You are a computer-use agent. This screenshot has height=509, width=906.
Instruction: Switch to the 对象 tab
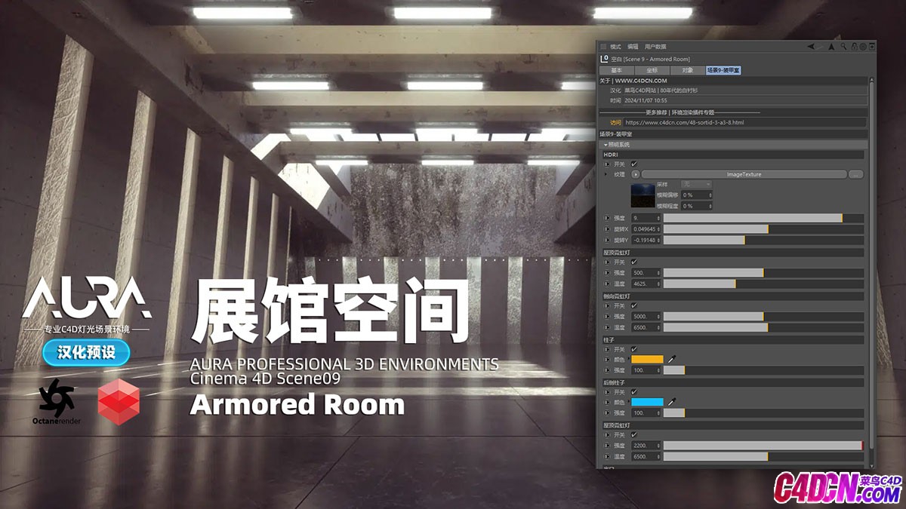coord(687,69)
